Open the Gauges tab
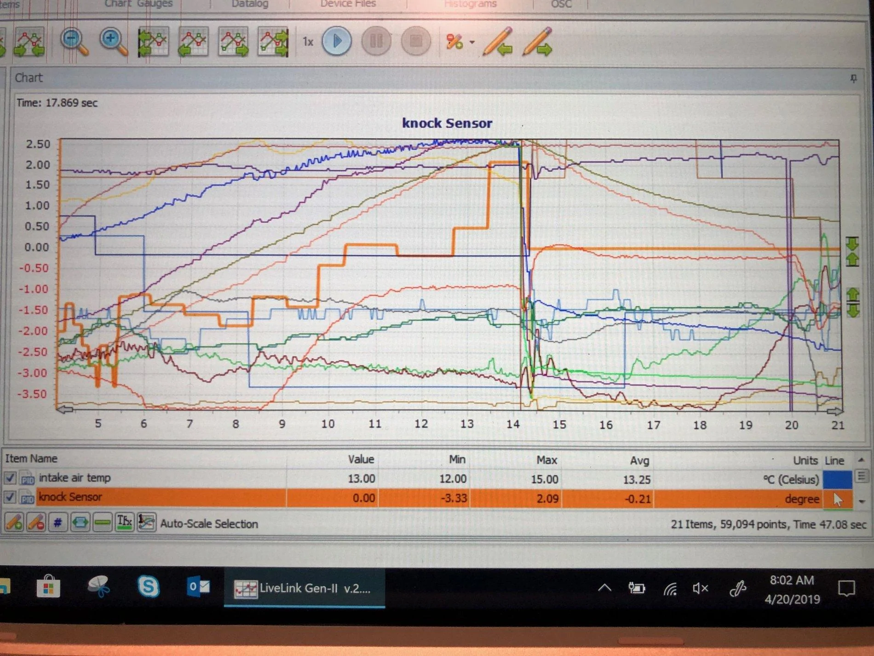The image size is (874, 656). pos(155,4)
